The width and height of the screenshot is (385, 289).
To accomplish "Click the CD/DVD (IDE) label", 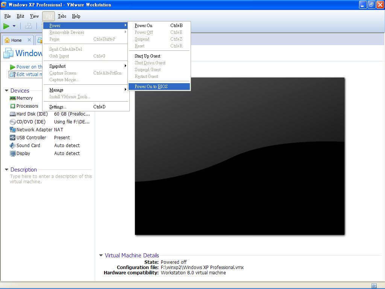I will coord(31,122).
